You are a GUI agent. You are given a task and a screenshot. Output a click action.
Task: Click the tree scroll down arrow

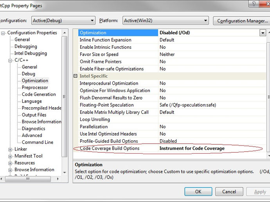pyautogui.click(x=65, y=172)
